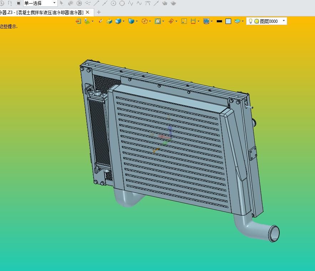Click the yellow circle layer color indicator

pos(256,21)
